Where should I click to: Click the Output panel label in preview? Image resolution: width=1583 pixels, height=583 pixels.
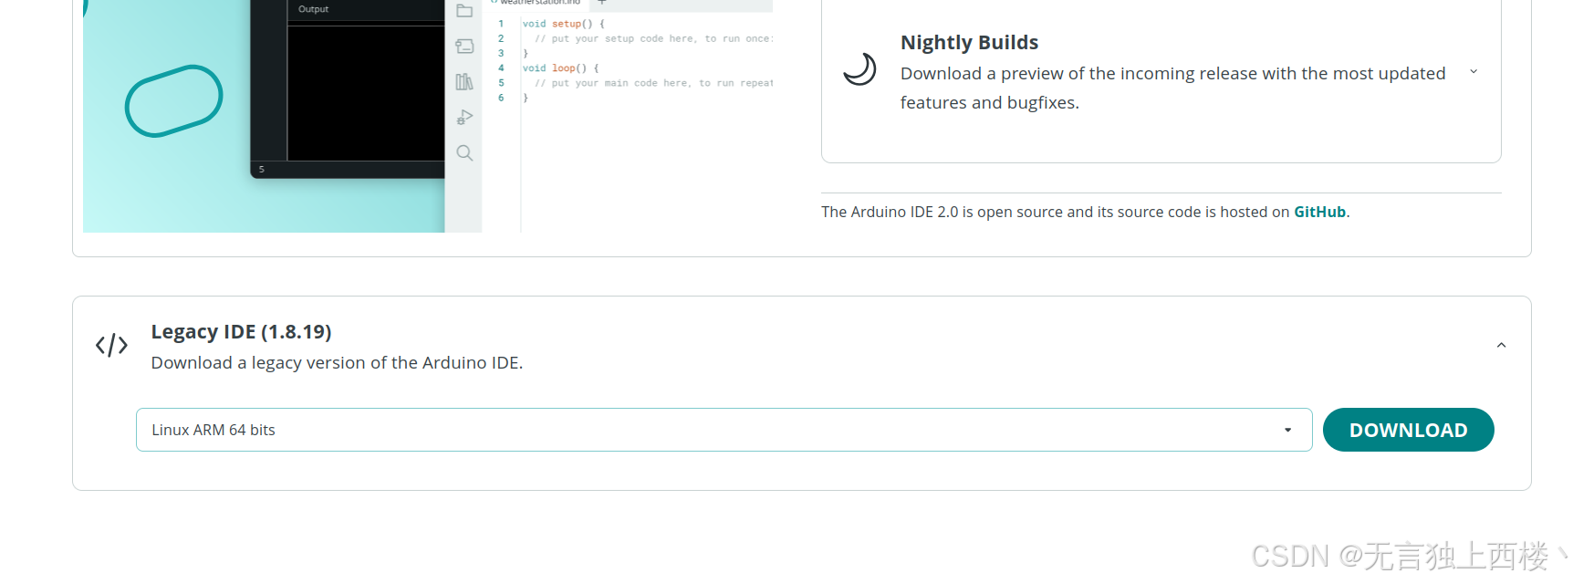pos(313,9)
